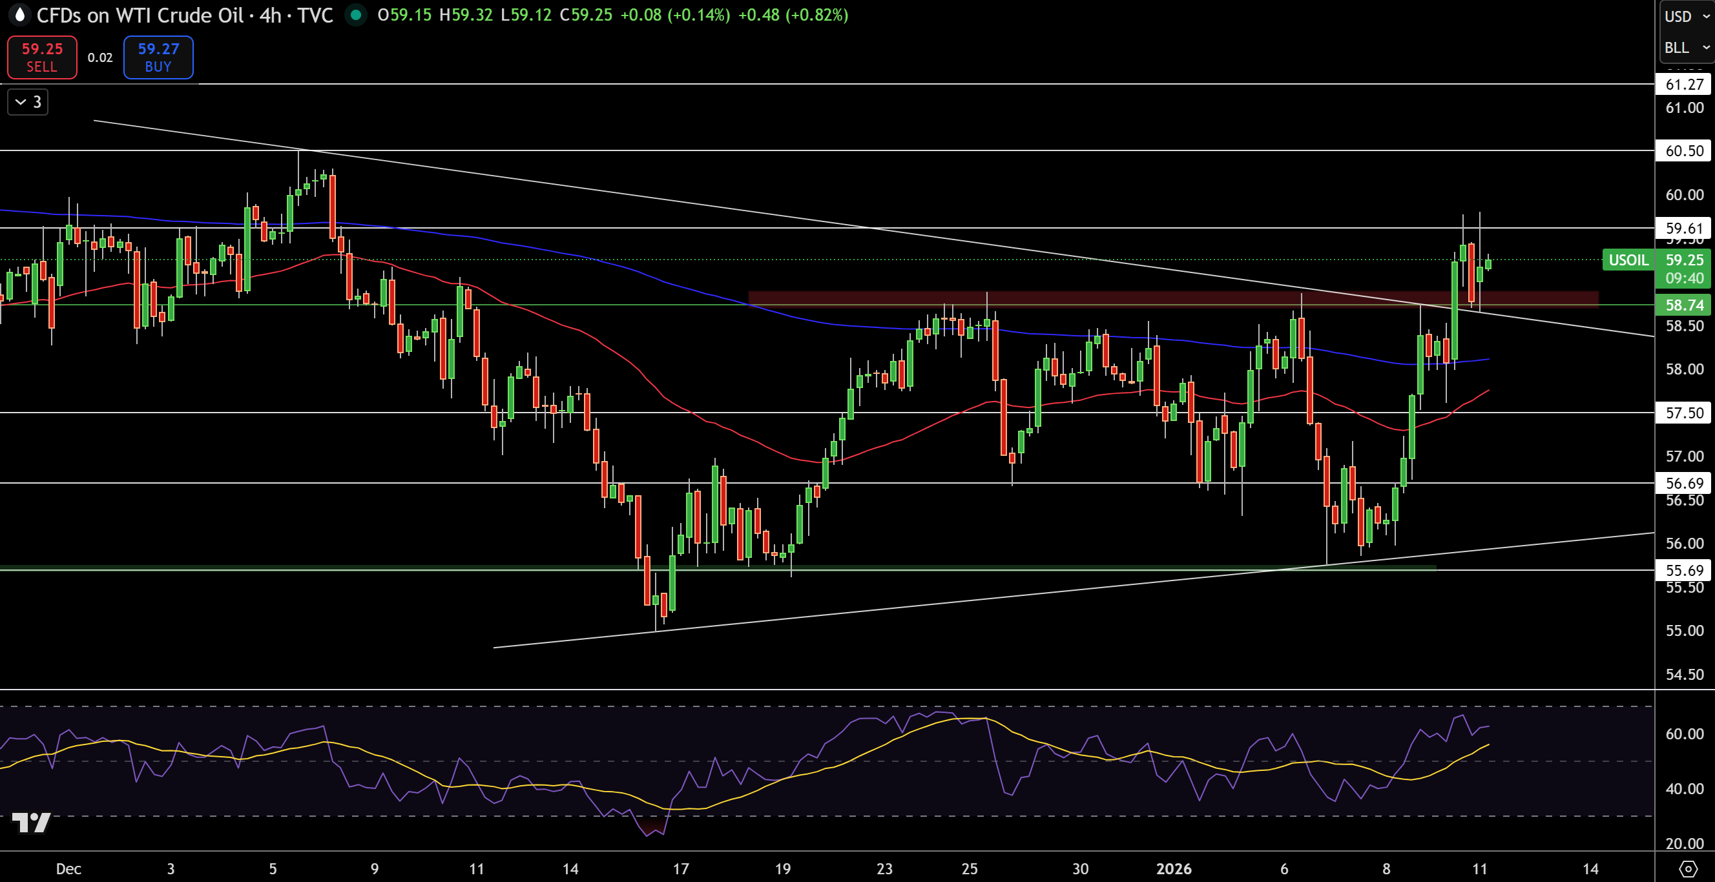The image size is (1715, 882).
Task: Click the CFDs on WTI Crude Oil title
Action: coord(140,15)
